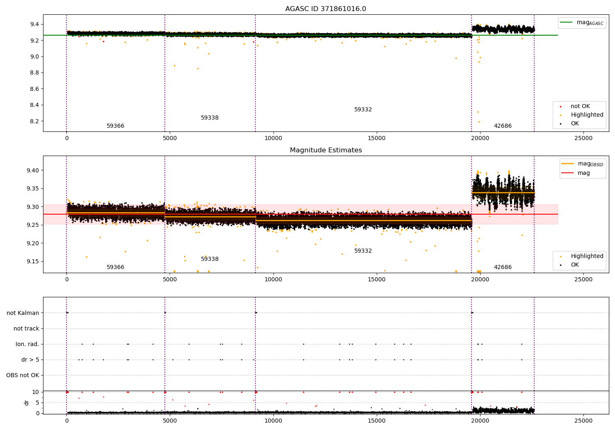The height and width of the screenshot is (430, 615).
Task: Click the elevated data cluster for OBSID 42686 in the middle plot
Action: pos(503,192)
